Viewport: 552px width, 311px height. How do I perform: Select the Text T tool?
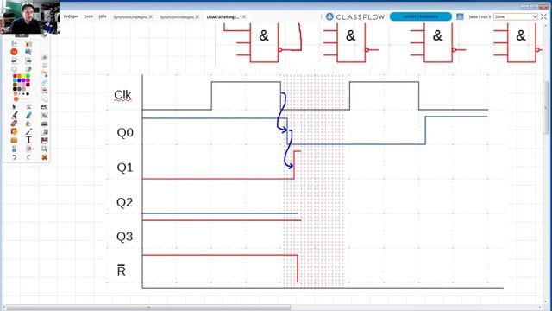click(x=28, y=140)
